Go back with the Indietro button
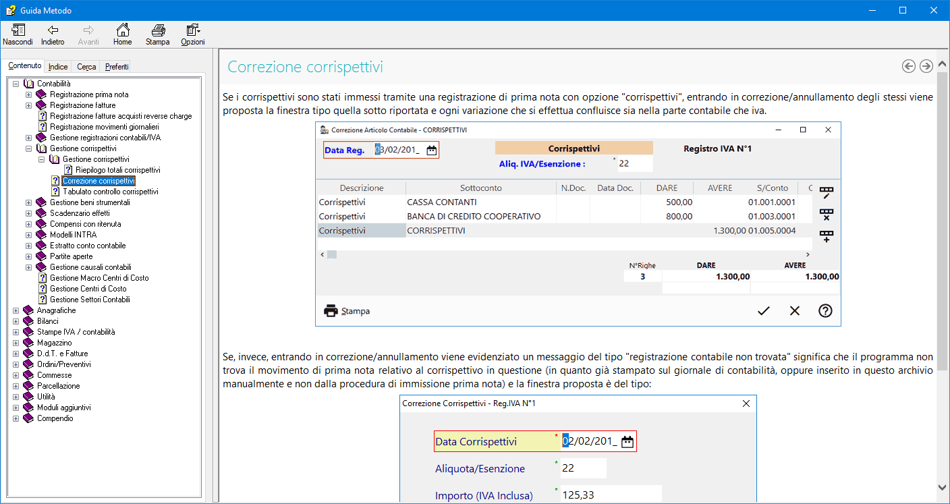950x504 pixels. pos(53,34)
